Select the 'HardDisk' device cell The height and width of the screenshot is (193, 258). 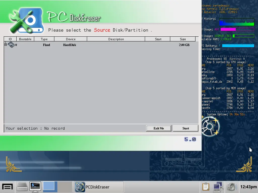coord(70,45)
